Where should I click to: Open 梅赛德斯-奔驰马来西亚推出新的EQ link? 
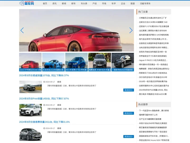pyautogui.click(x=154, y=69)
